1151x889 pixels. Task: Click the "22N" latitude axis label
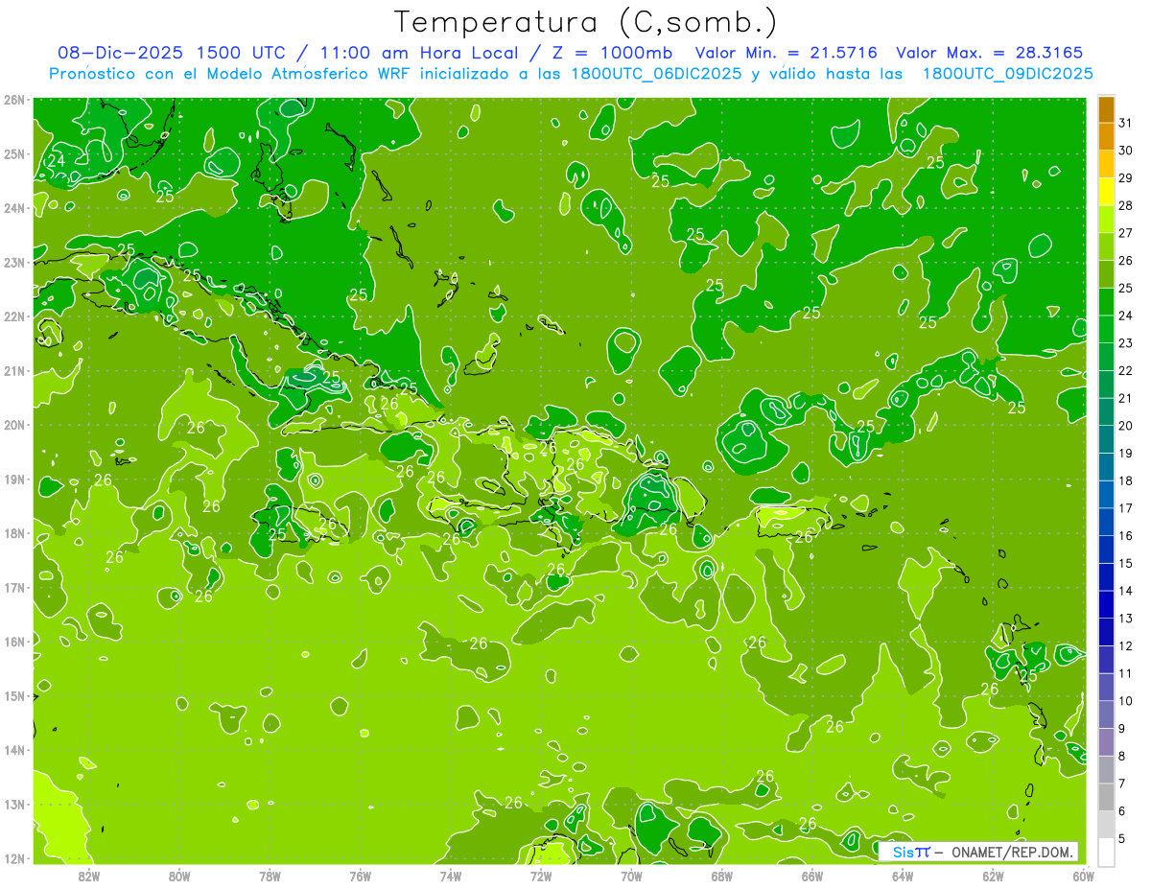point(14,316)
